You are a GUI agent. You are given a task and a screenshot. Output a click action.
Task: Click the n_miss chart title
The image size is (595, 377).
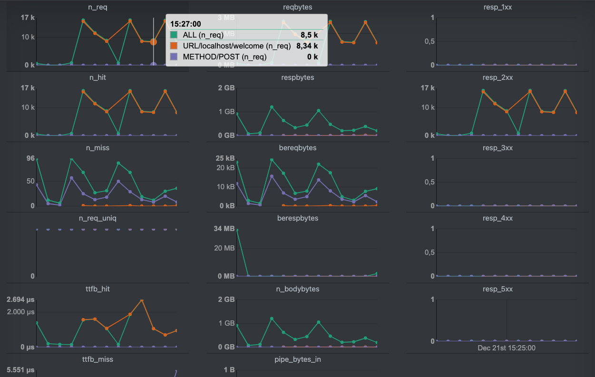[x=97, y=147]
